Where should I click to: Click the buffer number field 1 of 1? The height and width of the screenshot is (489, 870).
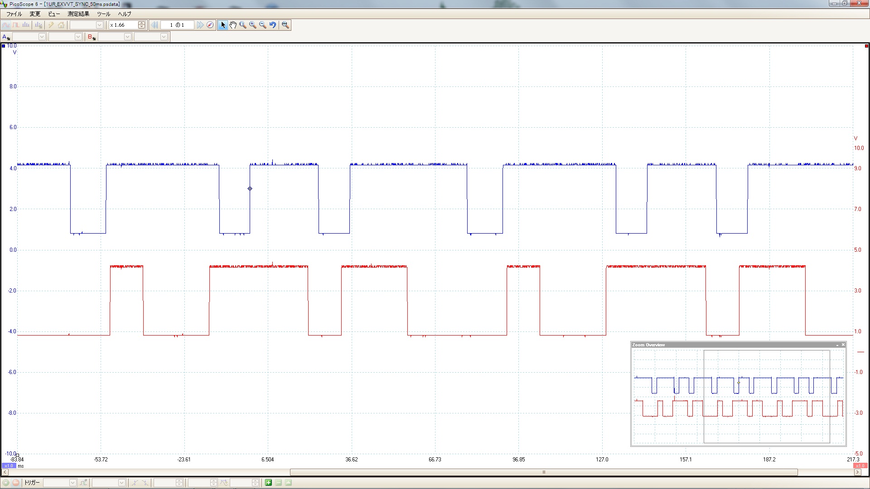pyautogui.click(x=177, y=25)
